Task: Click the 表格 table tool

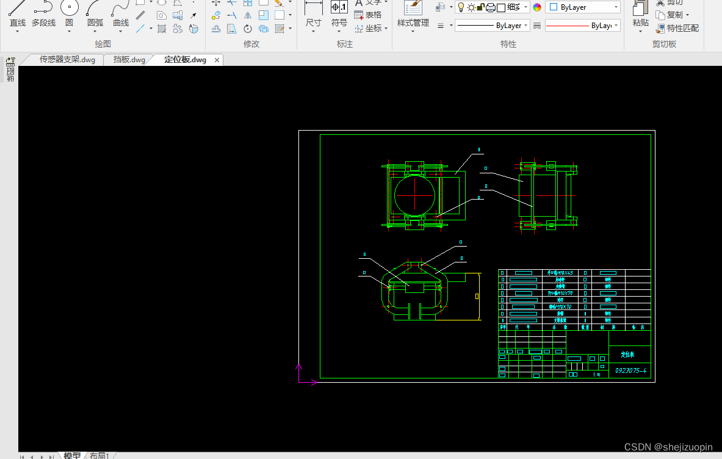Action: 368,15
